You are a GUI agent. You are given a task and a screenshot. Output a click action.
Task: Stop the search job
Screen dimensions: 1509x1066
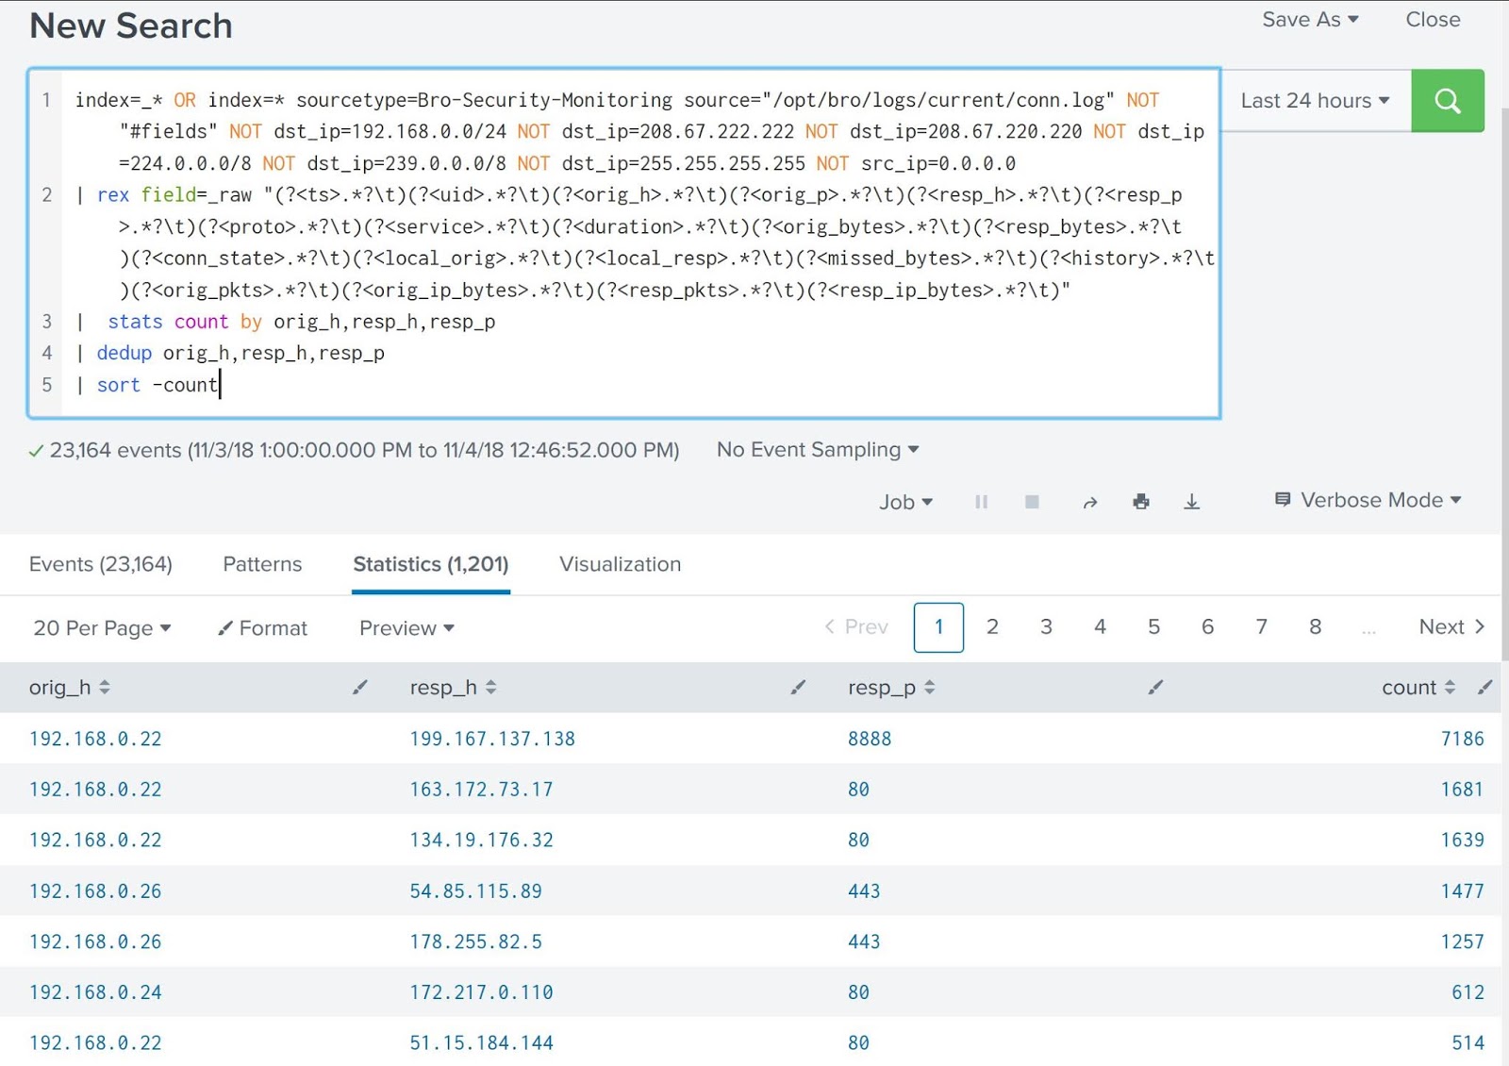(1032, 502)
